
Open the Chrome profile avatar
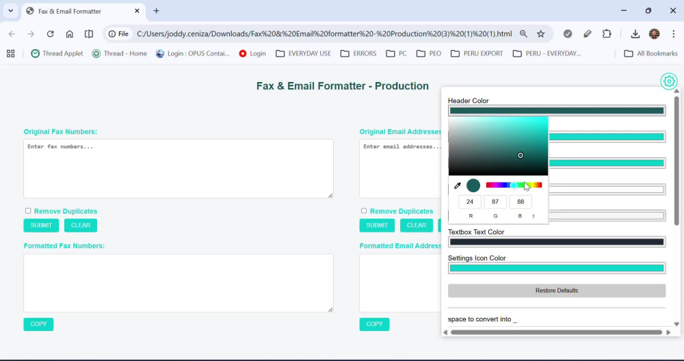pos(654,34)
